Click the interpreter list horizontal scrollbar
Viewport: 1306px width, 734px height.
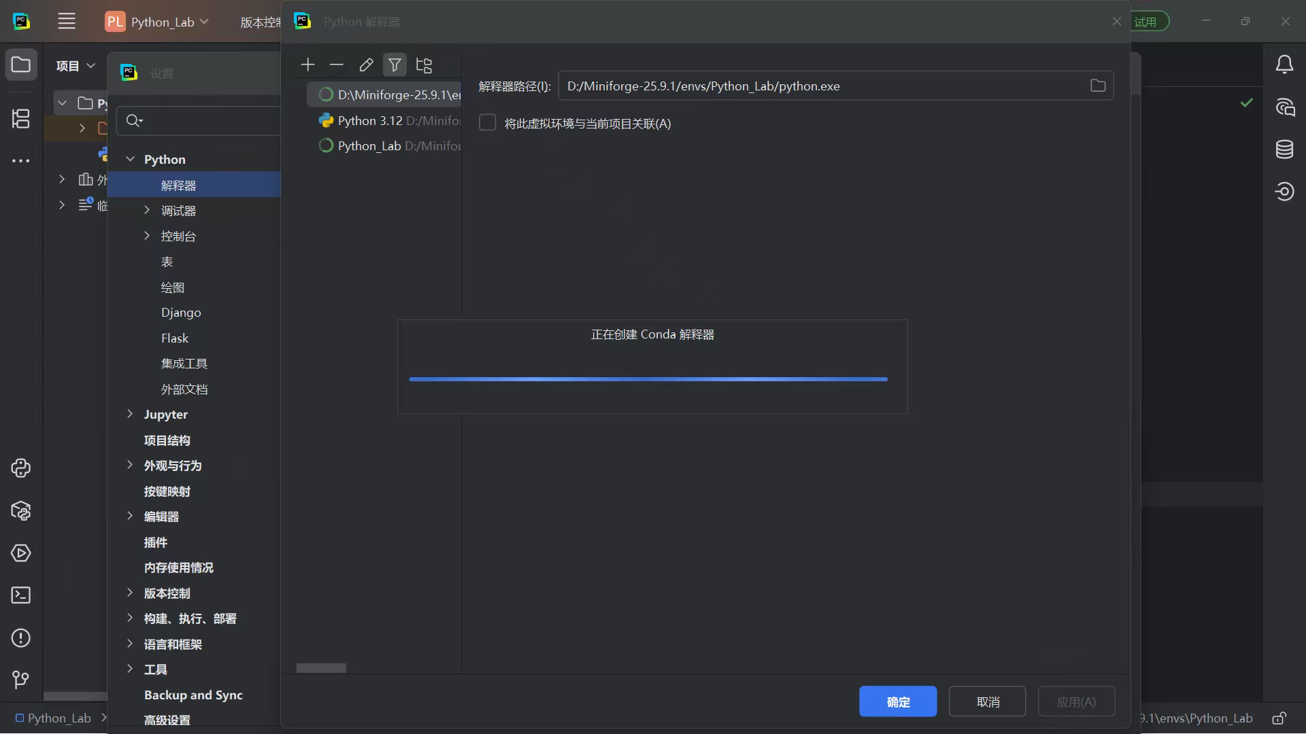pyautogui.click(x=321, y=668)
